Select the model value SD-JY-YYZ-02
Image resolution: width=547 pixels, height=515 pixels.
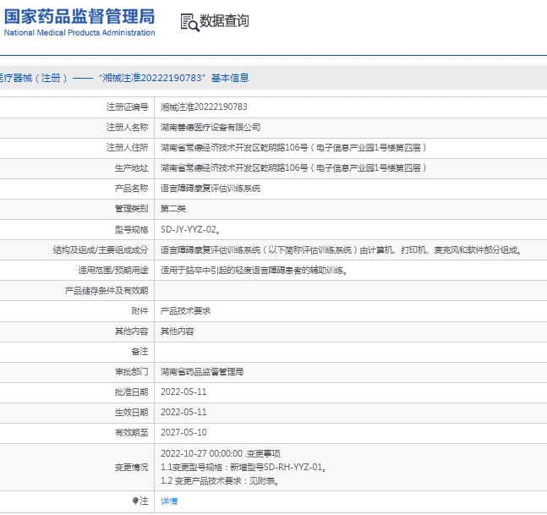point(190,229)
